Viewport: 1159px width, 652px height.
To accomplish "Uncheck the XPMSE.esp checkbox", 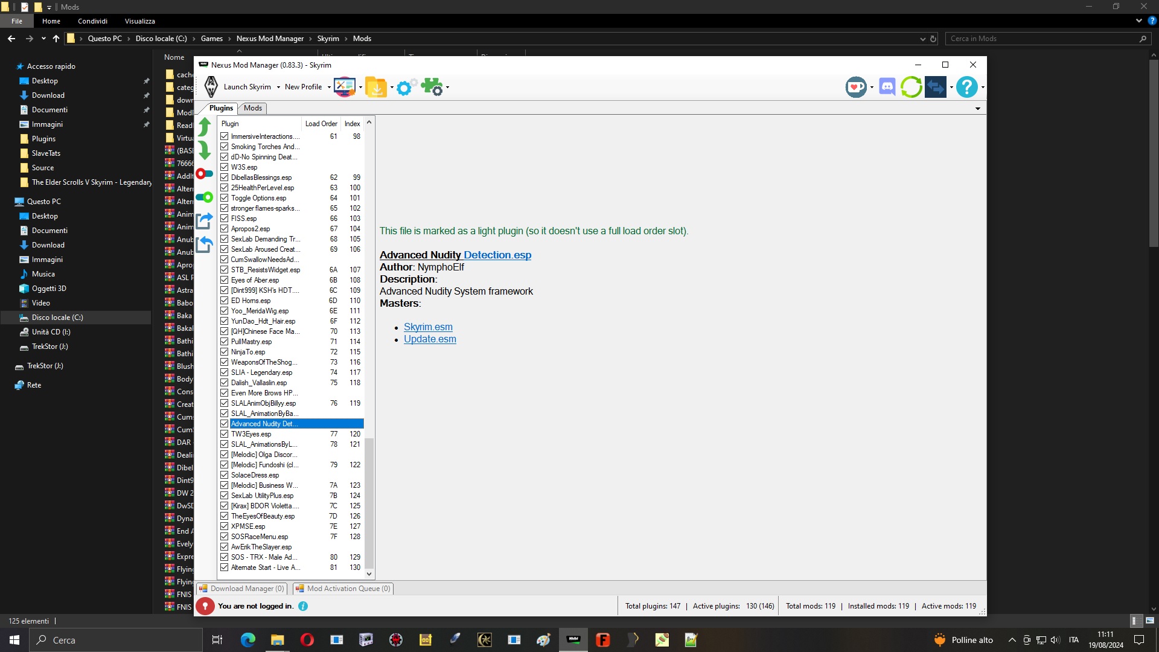I will [x=225, y=526].
